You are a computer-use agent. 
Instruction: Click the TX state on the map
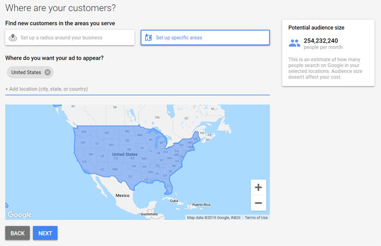click(130, 176)
